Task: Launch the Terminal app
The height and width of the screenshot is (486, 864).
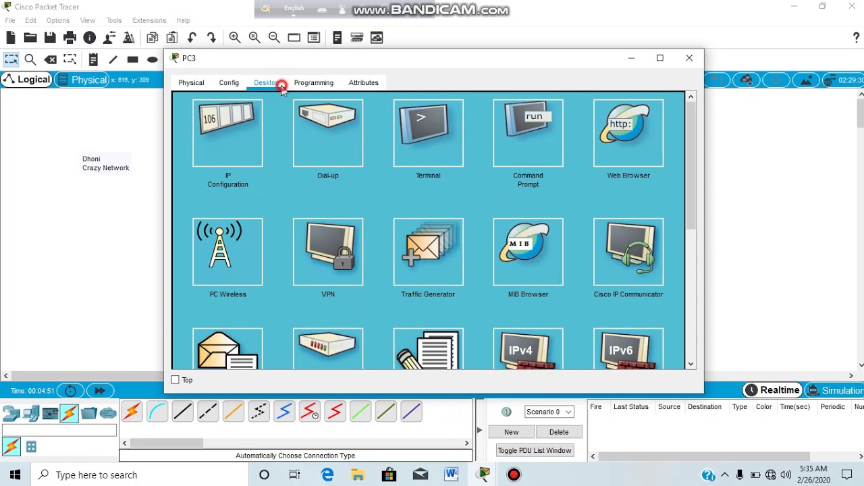Action: pos(428,133)
